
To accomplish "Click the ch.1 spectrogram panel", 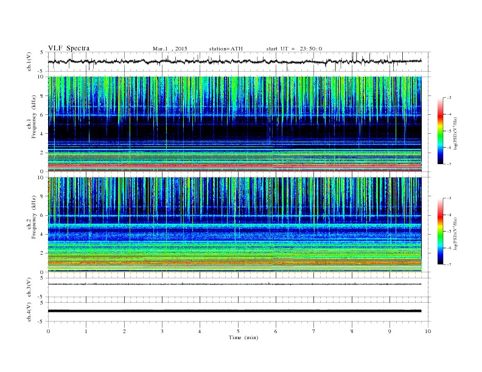I will point(234,124).
